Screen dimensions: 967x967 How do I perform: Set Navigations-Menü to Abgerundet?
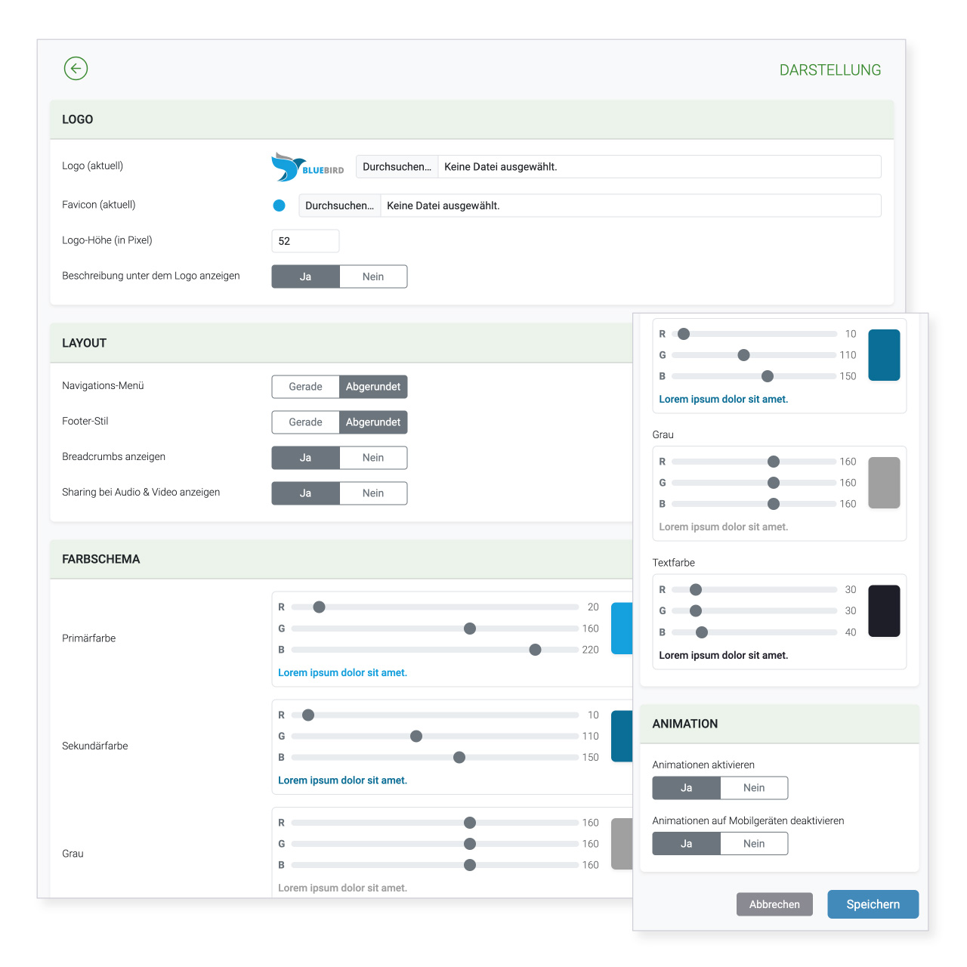pos(373,387)
